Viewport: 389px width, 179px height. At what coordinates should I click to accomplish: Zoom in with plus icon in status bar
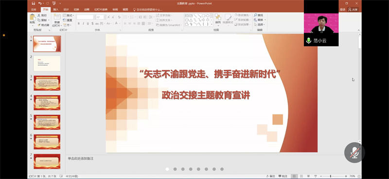[x=346, y=176]
